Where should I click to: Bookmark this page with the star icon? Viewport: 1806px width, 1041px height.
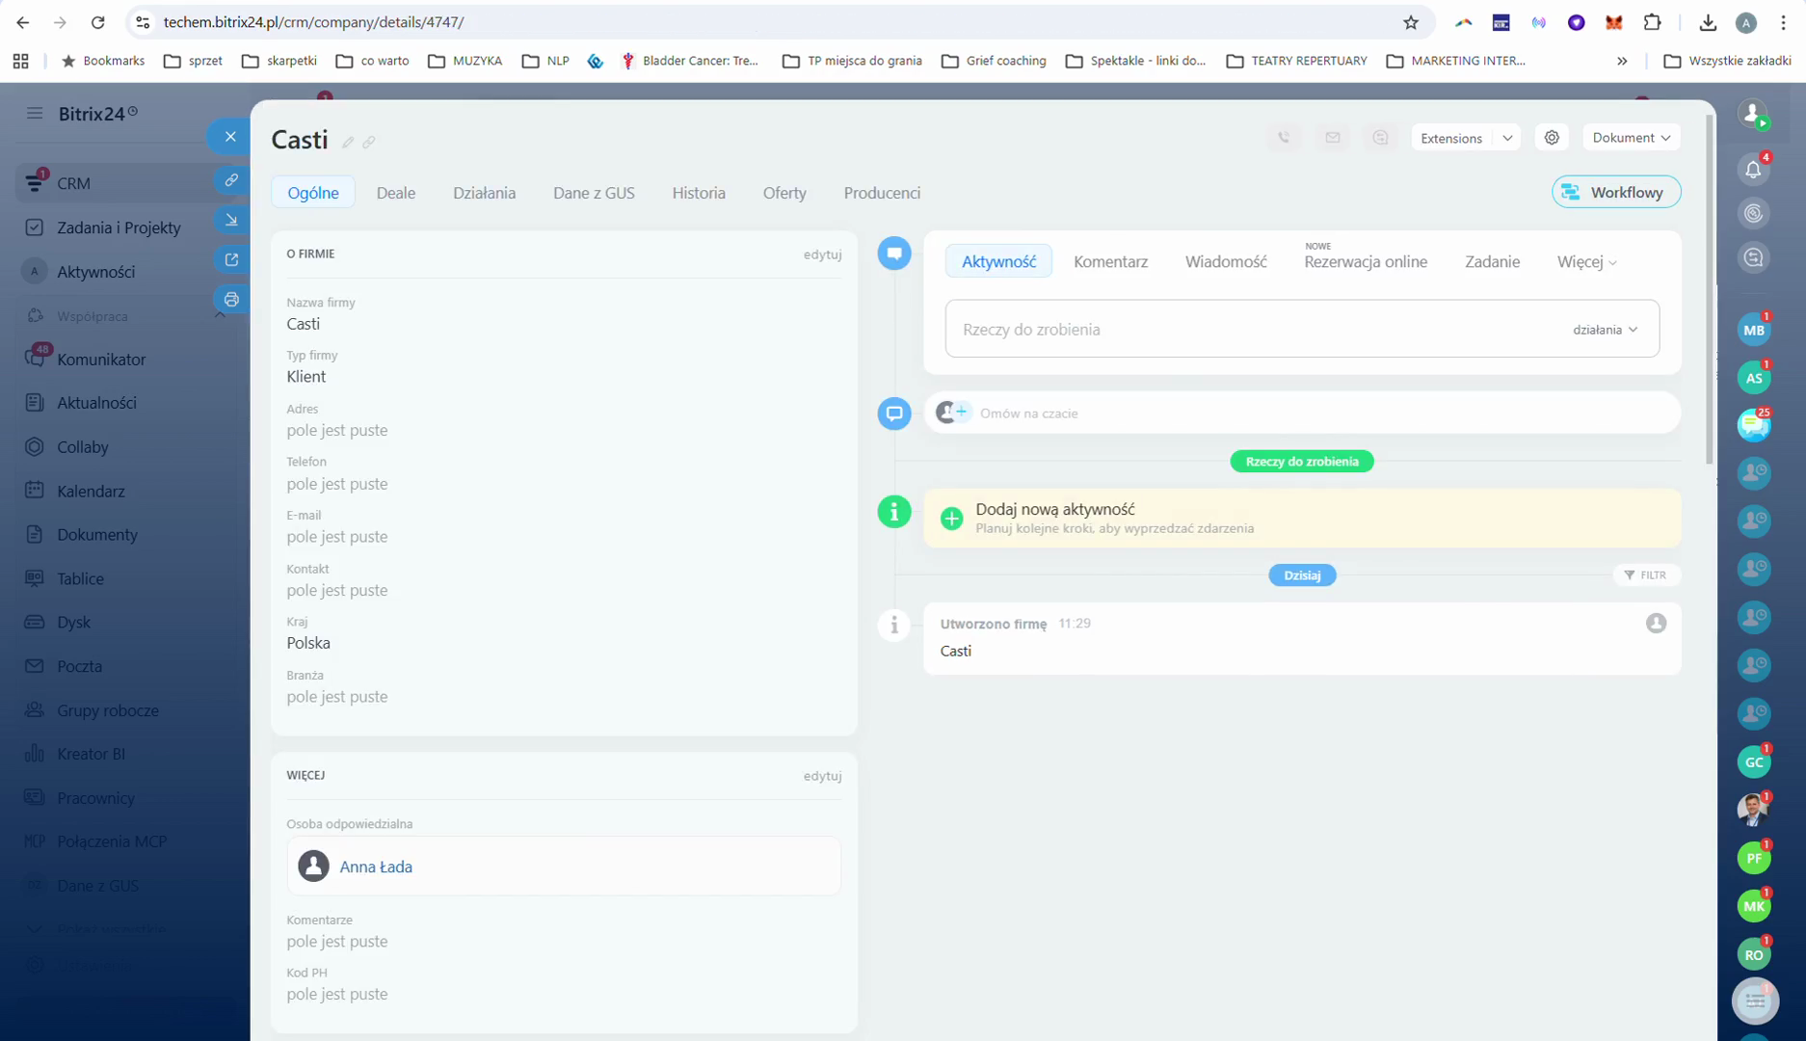click(x=1410, y=22)
